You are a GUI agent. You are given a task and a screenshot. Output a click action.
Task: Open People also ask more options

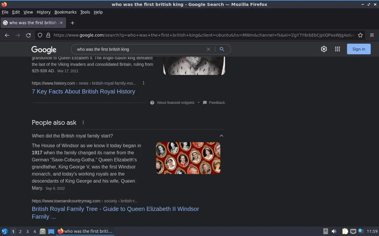click(x=83, y=122)
